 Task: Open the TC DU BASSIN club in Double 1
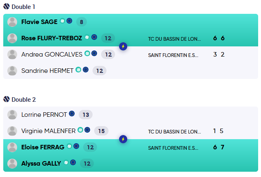coord(175,39)
